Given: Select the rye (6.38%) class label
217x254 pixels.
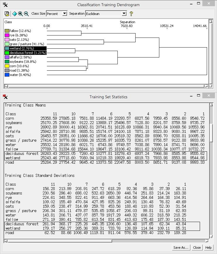Looking at the screenshot, I should point(18,35).
